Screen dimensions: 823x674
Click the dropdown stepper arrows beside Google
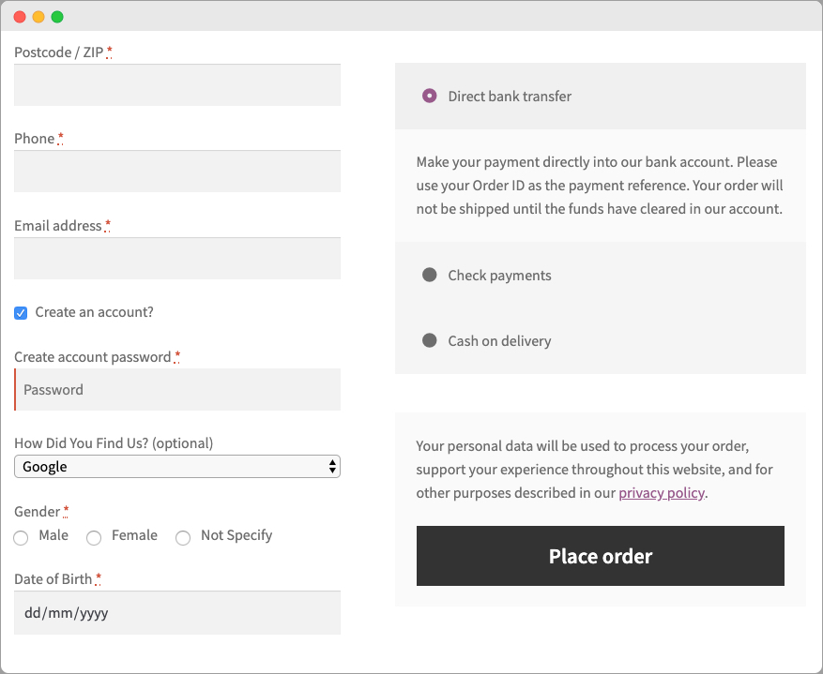tap(333, 466)
